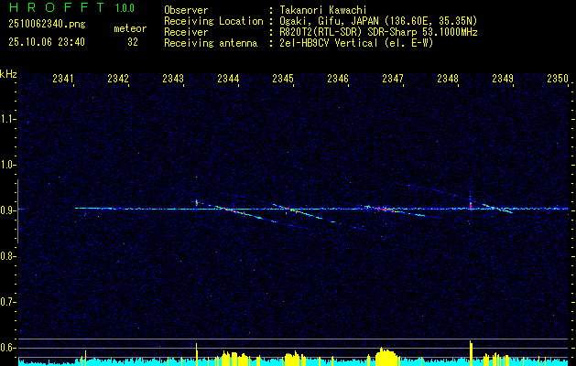
Task: Select the antenna text 2el-HB9CV Vertical
Action: click(329, 43)
